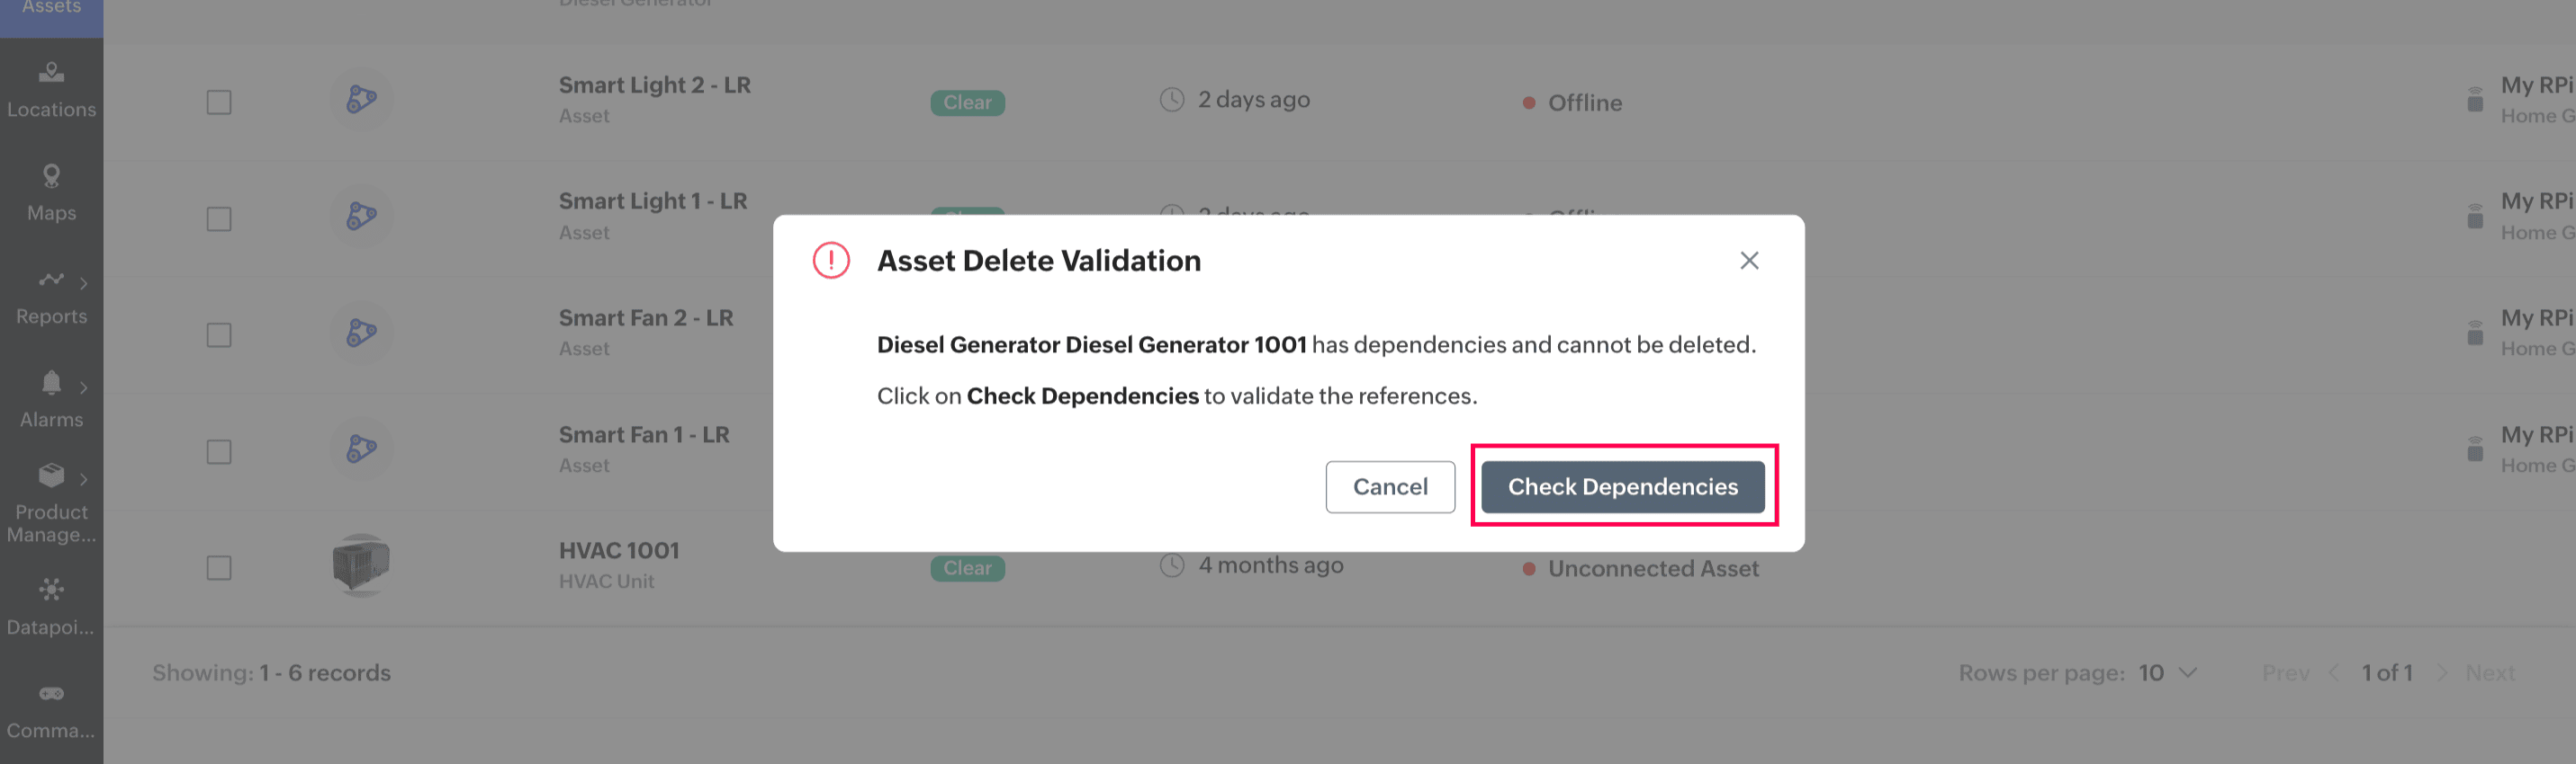Expand the Reports submenu chevron
The image size is (2576, 764).
coord(84,284)
